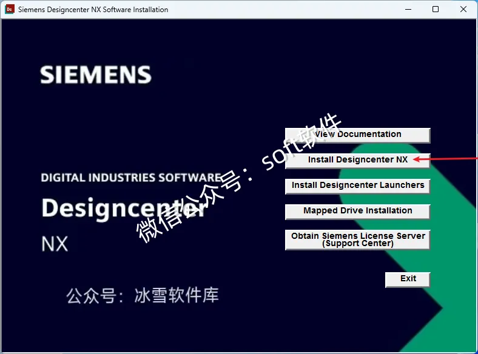Click the window title 'Siemens Designcenter NX Software Installation'
Screen dimensions: 478x354
click(93, 10)
